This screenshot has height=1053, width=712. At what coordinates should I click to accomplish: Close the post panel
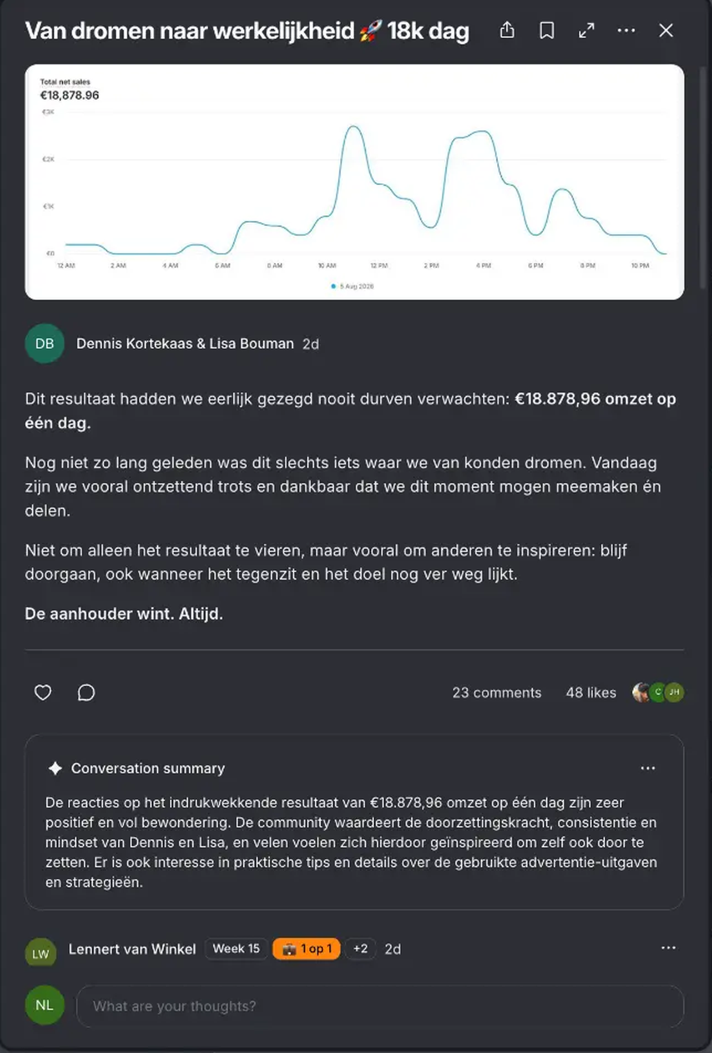tap(666, 30)
